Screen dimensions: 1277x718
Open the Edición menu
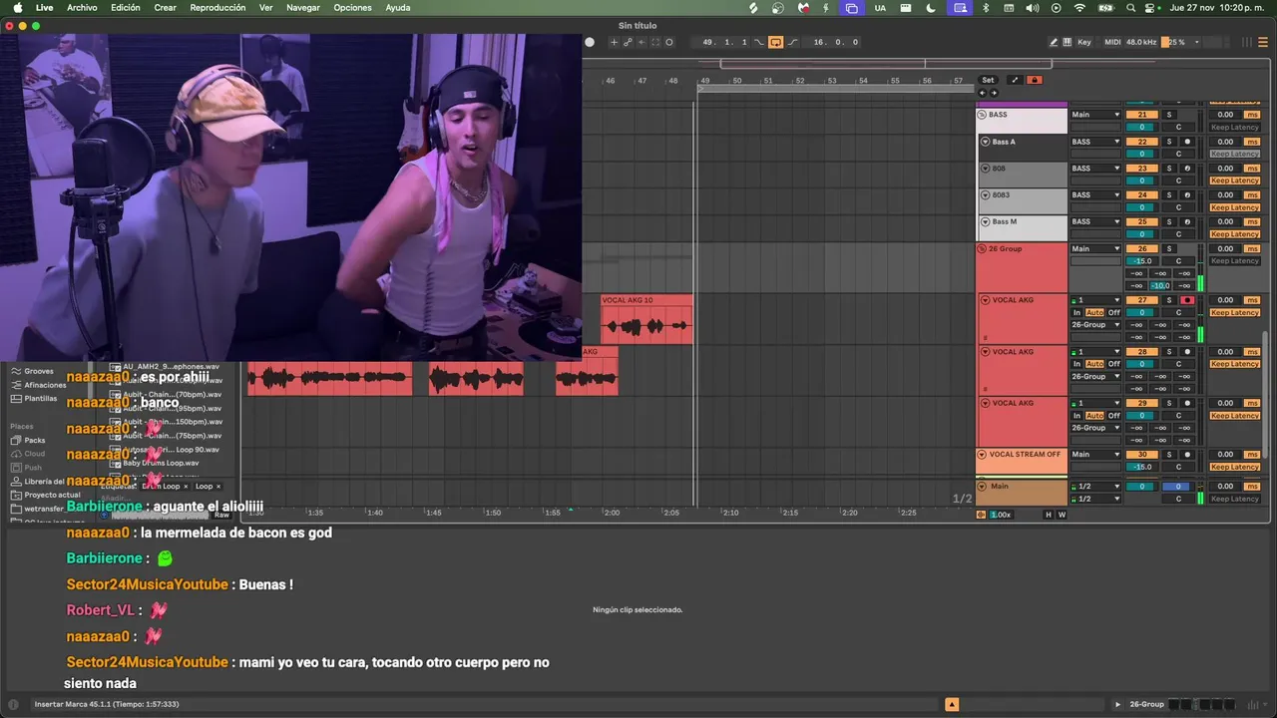click(x=125, y=7)
